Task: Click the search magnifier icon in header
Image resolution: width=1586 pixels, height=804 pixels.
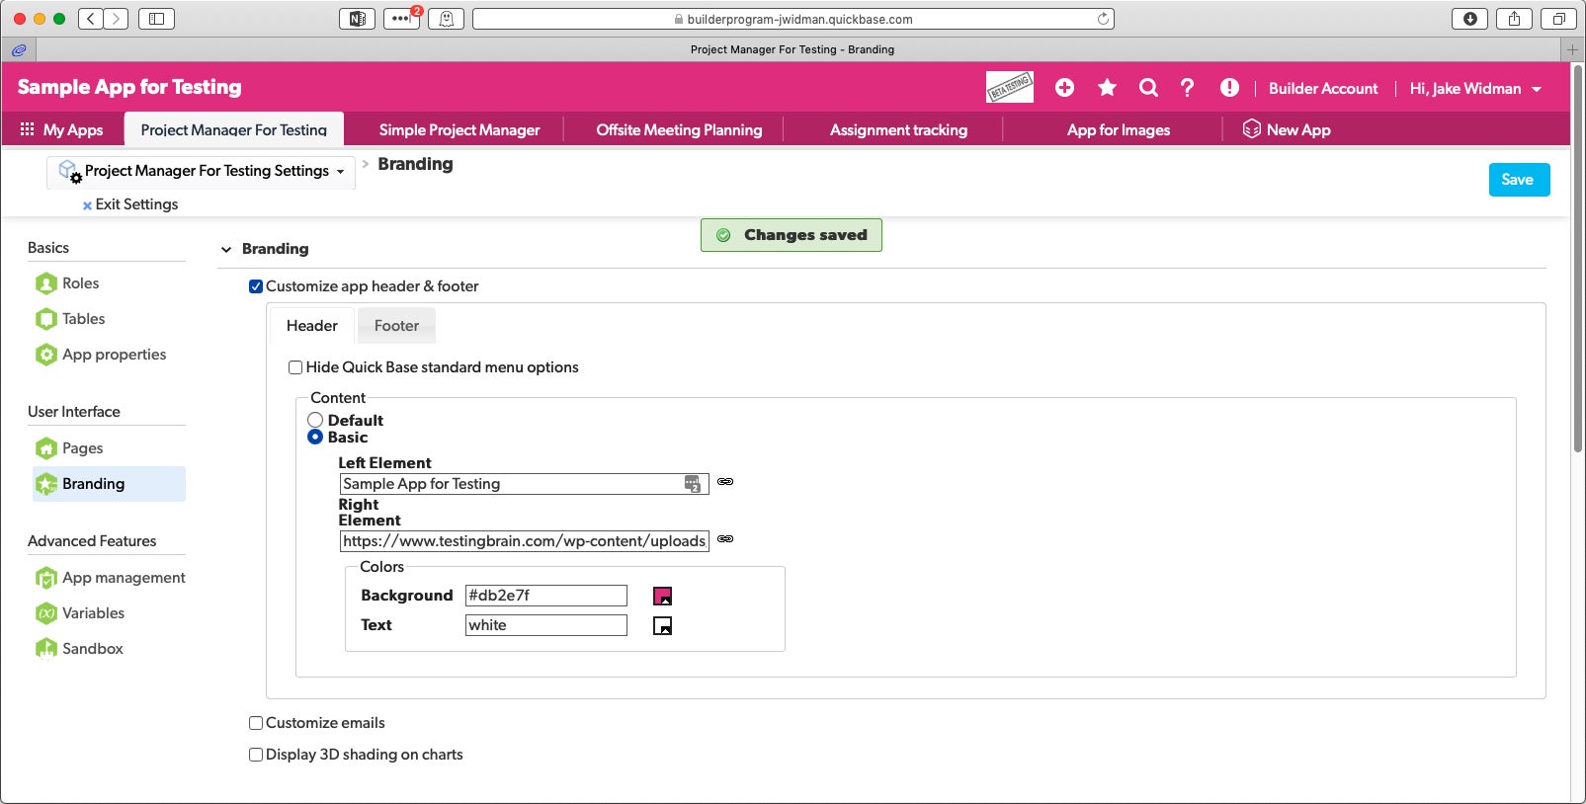Action: click(x=1148, y=88)
